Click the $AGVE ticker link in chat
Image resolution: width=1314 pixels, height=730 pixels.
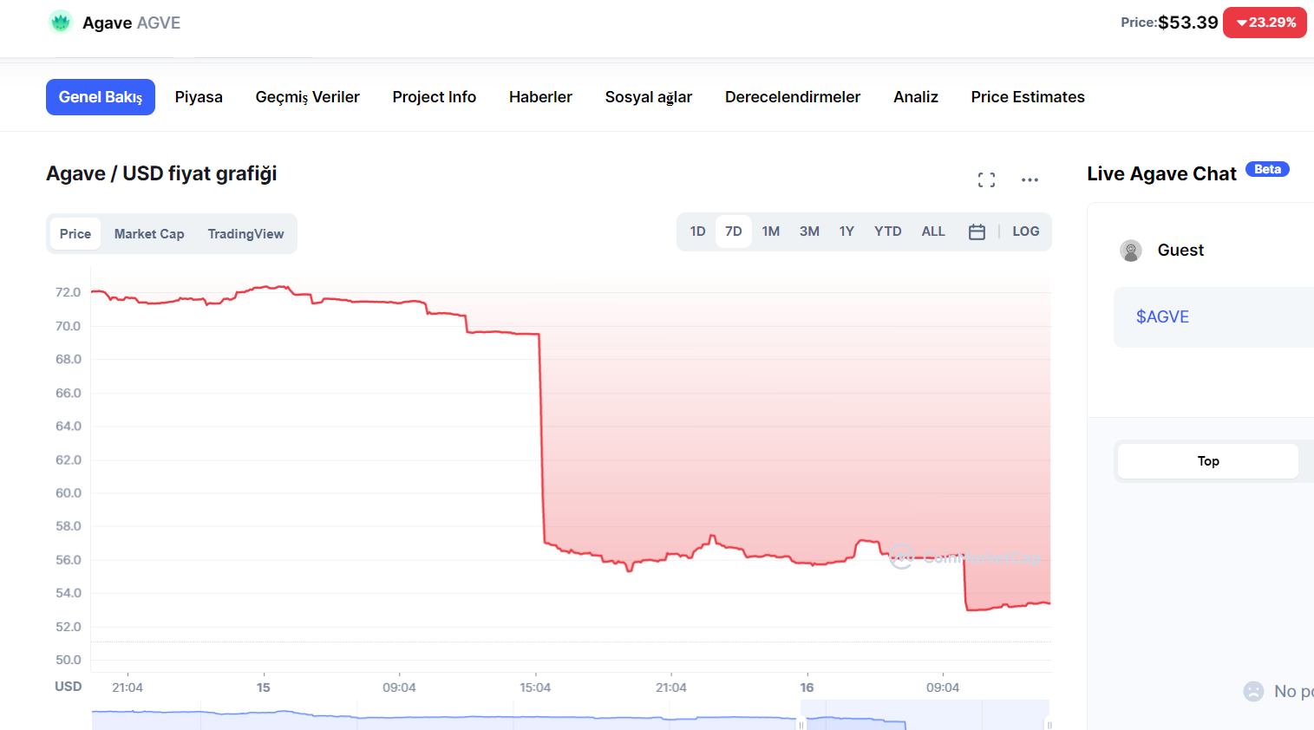click(x=1162, y=317)
